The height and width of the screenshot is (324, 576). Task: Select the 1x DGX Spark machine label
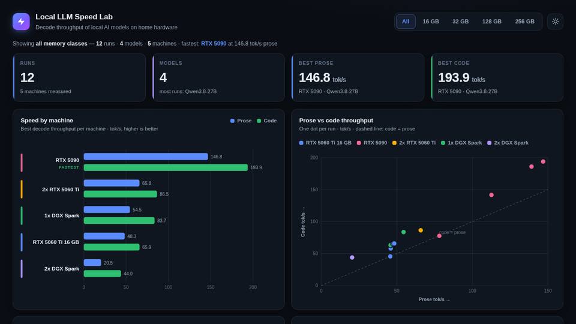62,215
